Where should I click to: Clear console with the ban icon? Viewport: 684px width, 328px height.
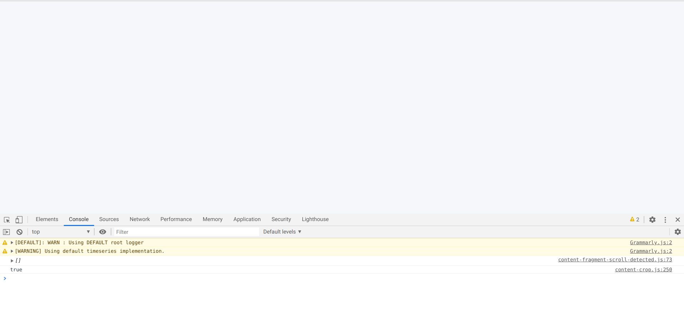pyautogui.click(x=20, y=232)
